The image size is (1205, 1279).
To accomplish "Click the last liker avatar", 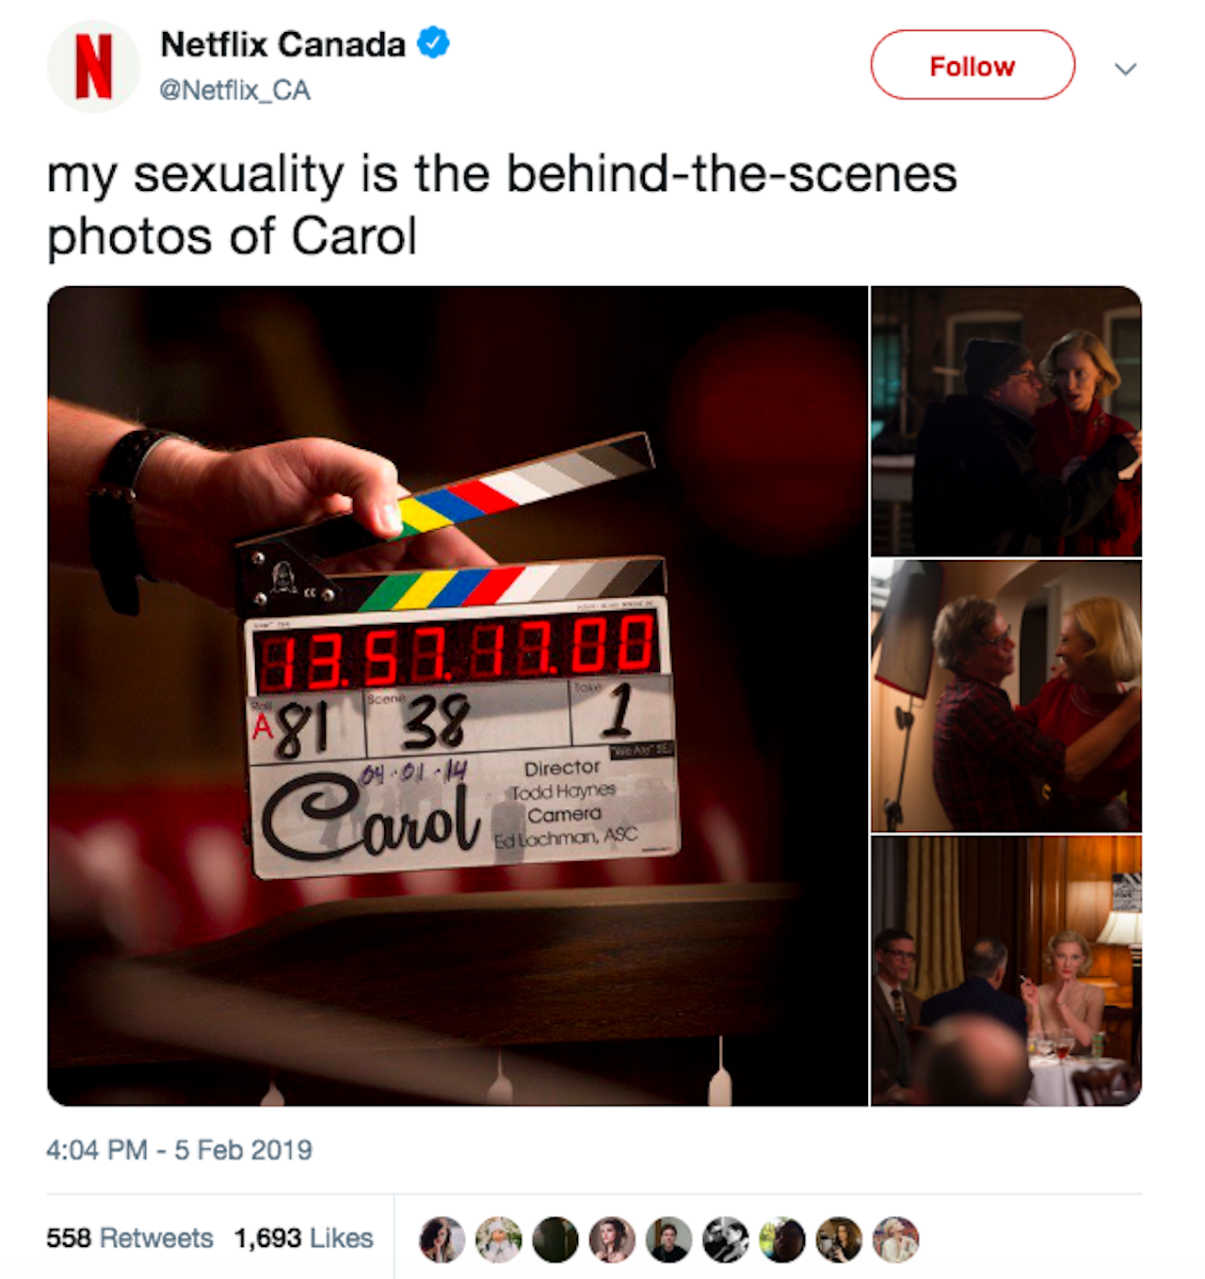I will pos(895,1239).
